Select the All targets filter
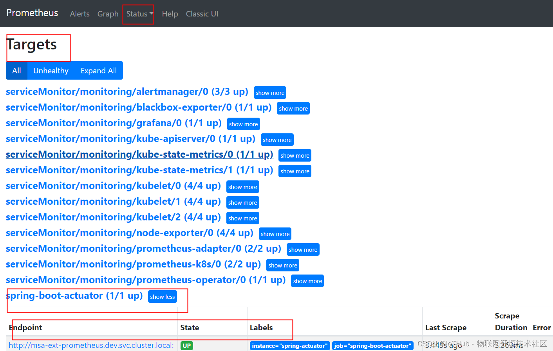Viewport: 553px width, 351px height. click(x=16, y=71)
